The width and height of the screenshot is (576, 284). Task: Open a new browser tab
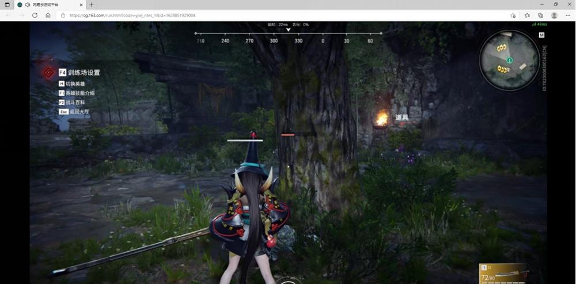click(x=92, y=5)
